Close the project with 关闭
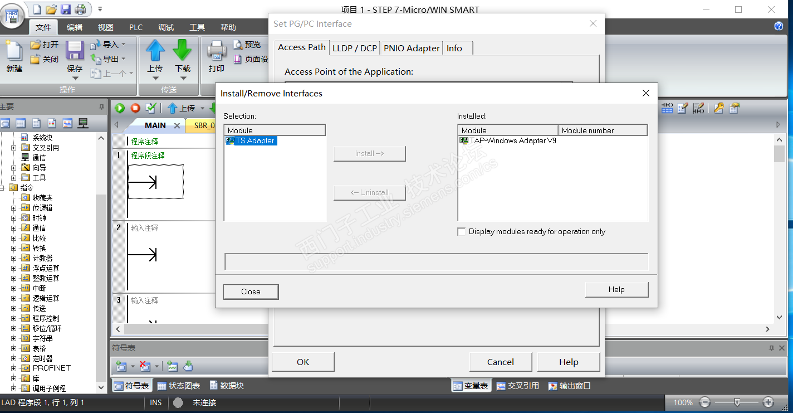793x413 pixels. [x=45, y=59]
